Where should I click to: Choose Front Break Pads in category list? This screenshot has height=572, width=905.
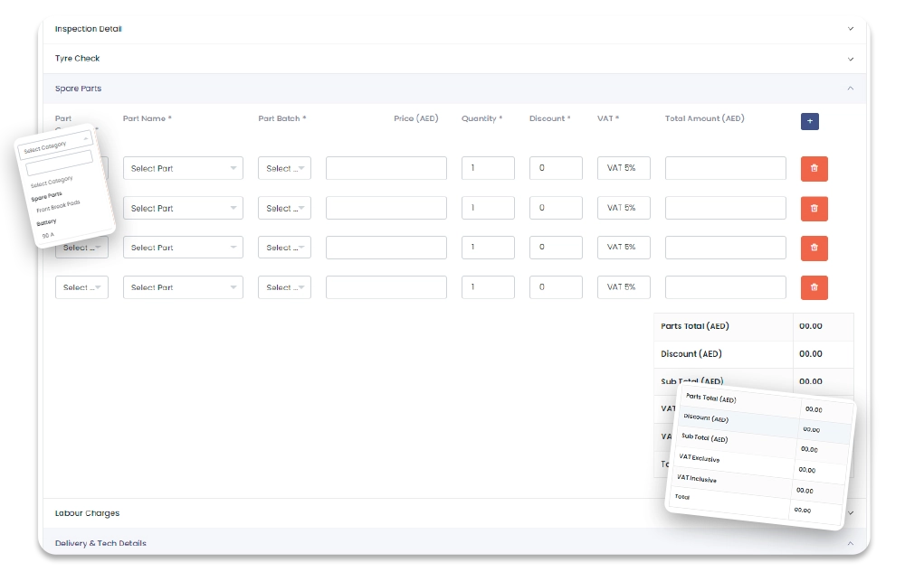(58, 206)
